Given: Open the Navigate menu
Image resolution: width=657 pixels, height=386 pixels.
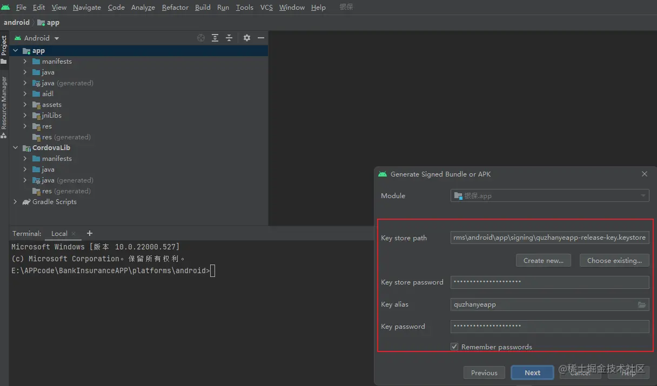Looking at the screenshot, I should [x=86, y=7].
